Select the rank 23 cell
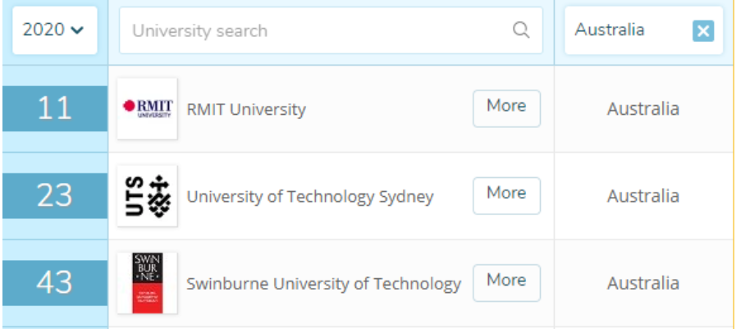Screen dimensions: 736x329 tap(55, 196)
